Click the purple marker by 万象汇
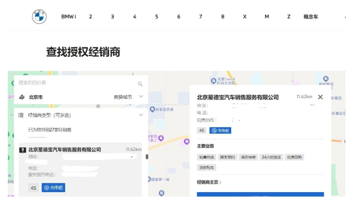The width and height of the screenshot is (347, 197). pyautogui.click(x=161, y=138)
